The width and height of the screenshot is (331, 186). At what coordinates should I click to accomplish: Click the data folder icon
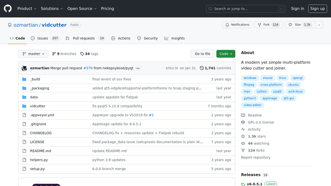pos(24,97)
